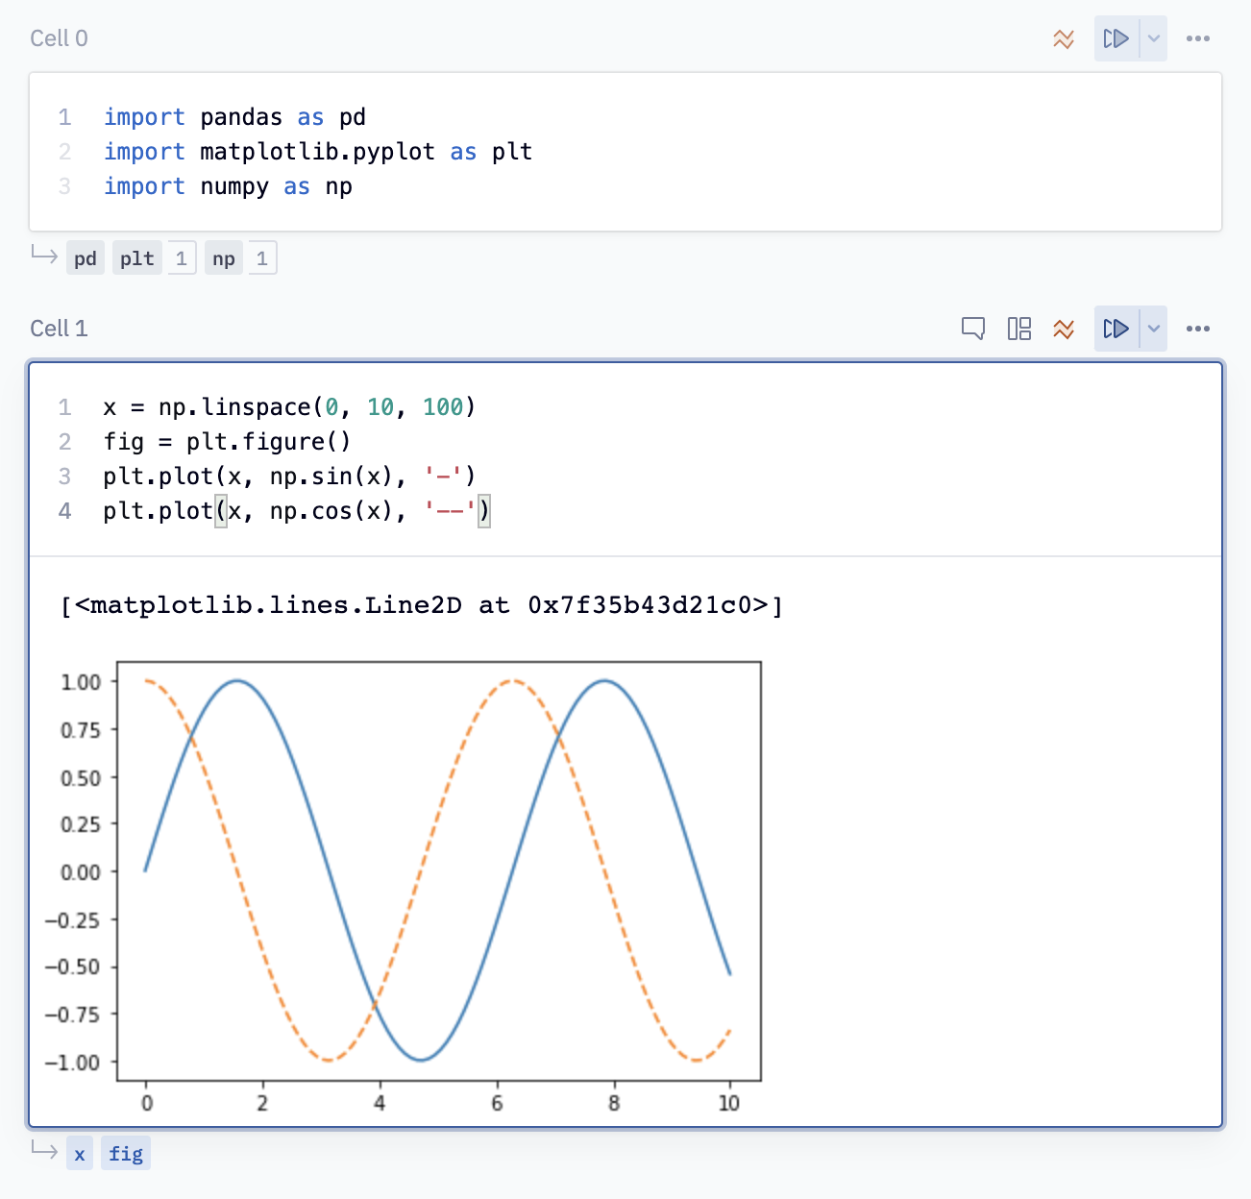The image size is (1251, 1199).
Task: Click the stale-state squiggle icon on Cell 0
Action: tap(1064, 38)
